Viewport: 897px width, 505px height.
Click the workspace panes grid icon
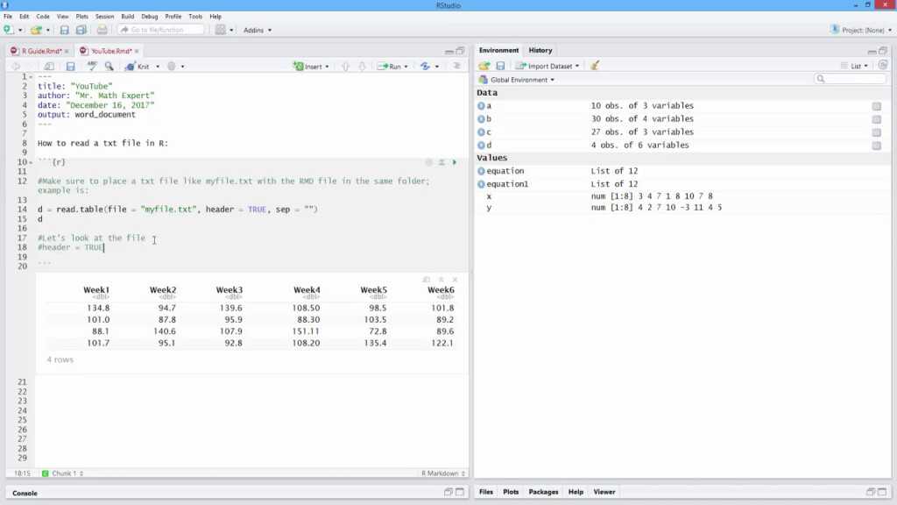(220, 30)
